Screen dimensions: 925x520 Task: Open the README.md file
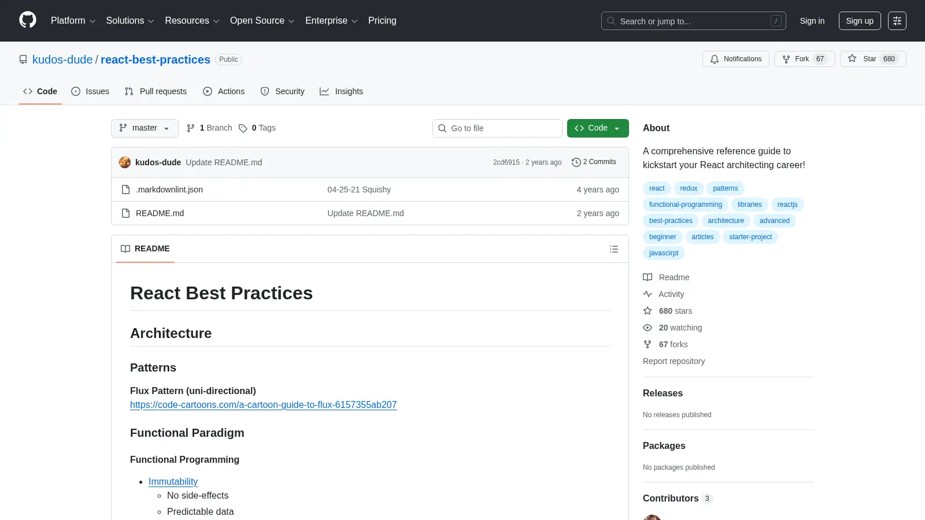click(160, 213)
